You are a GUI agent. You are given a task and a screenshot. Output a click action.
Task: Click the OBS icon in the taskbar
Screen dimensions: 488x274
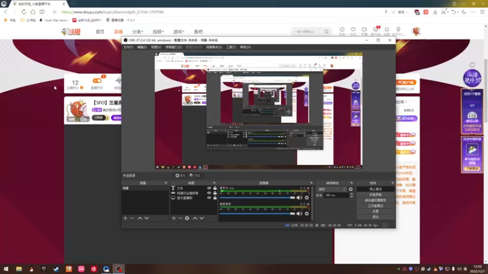[118, 269]
